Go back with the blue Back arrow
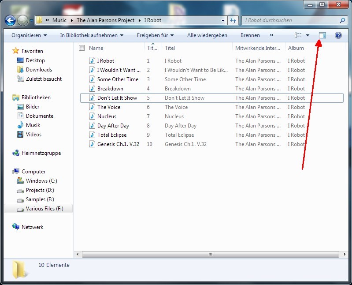Screen dimensions: 352x285 [10, 20]
